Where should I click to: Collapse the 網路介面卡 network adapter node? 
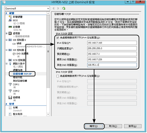pos(7,64)
